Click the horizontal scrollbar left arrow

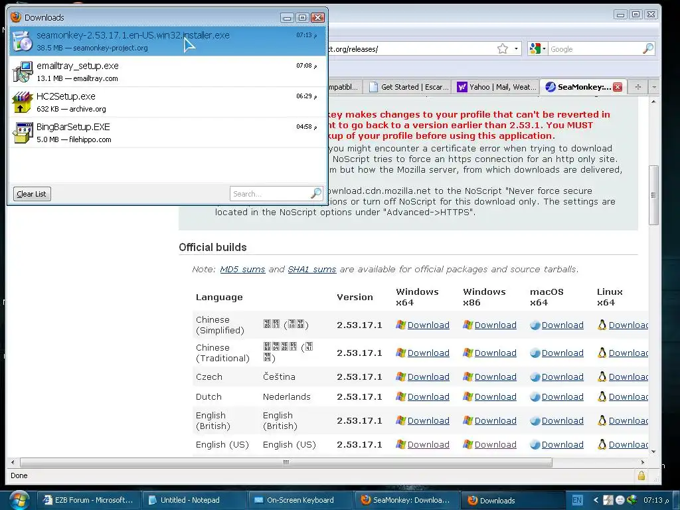(x=13, y=462)
